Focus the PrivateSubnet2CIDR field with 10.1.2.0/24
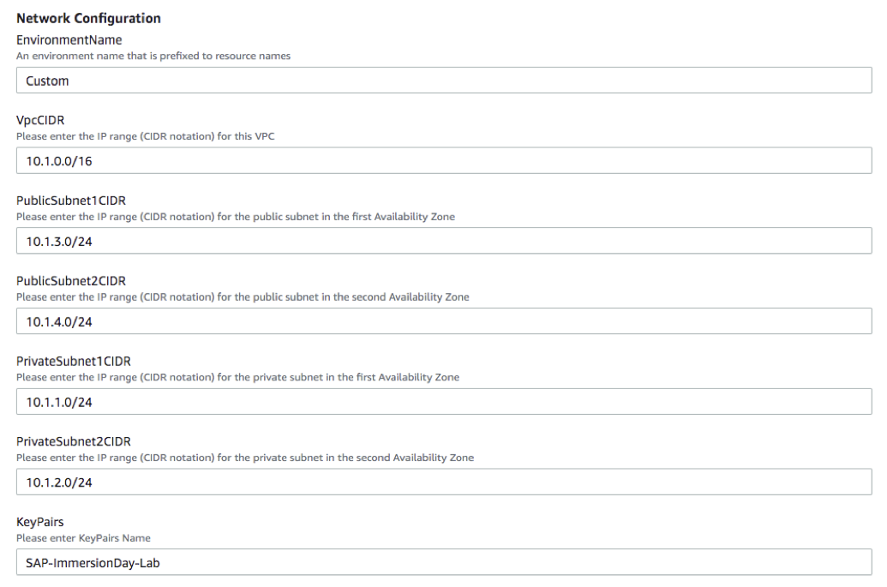887x587 pixels. 444,482
